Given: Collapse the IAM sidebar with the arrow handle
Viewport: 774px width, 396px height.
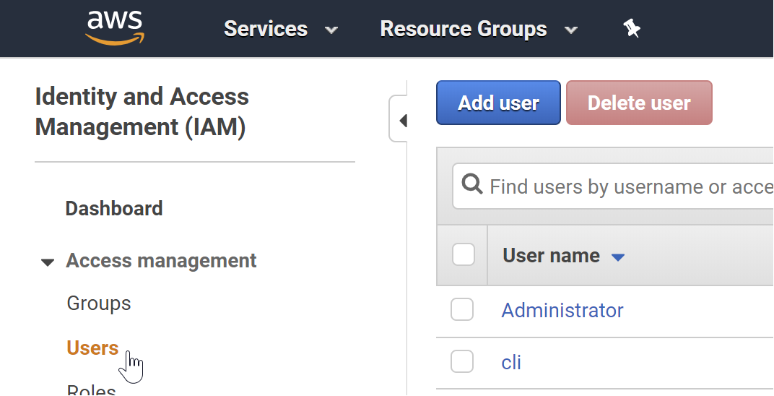Looking at the screenshot, I should pos(402,120).
